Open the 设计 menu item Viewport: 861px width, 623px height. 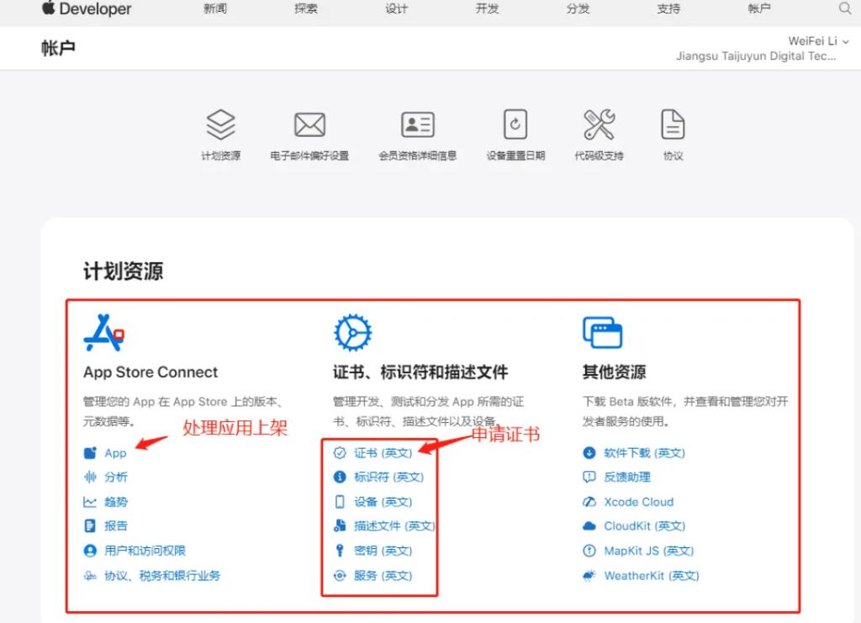click(396, 8)
